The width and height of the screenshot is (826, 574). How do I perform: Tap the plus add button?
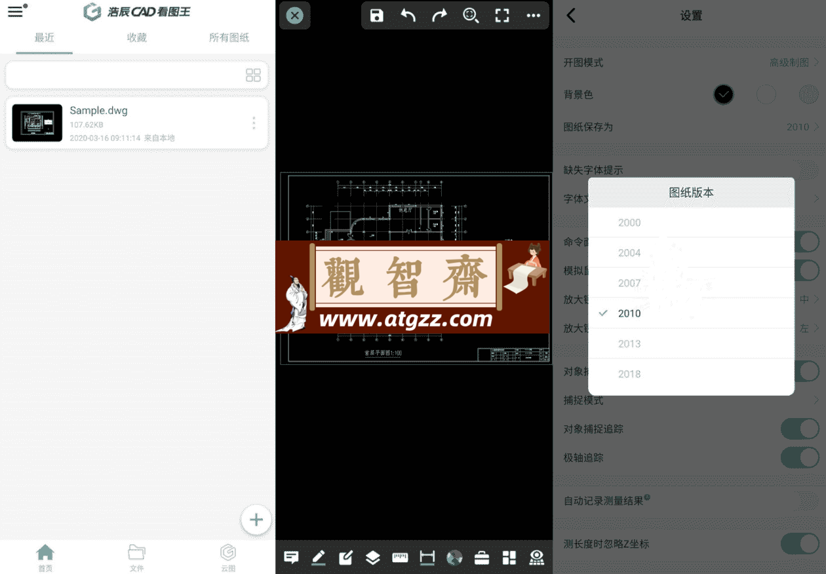pos(256,520)
